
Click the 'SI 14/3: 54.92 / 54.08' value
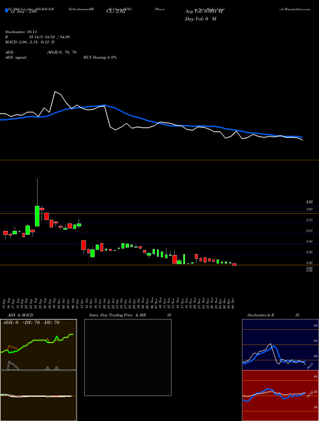click(50, 37)
